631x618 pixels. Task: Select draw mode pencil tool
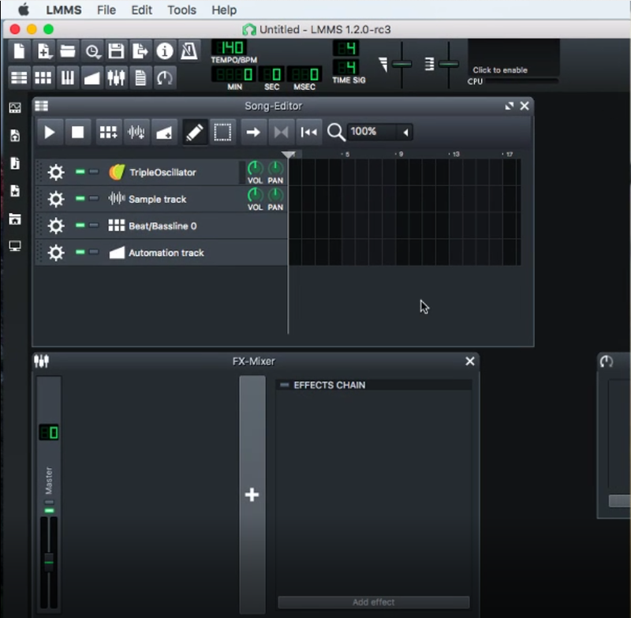click(x=195, y=132)
